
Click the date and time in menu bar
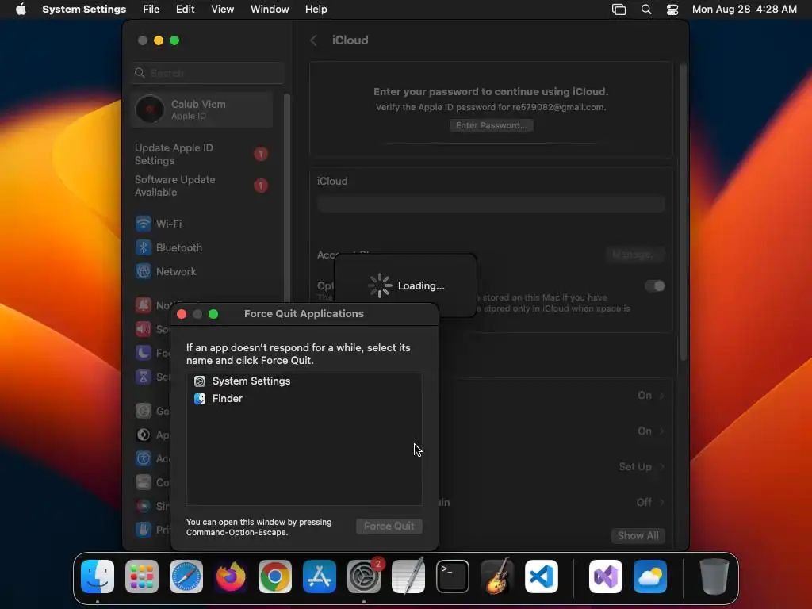coord(744,10)
